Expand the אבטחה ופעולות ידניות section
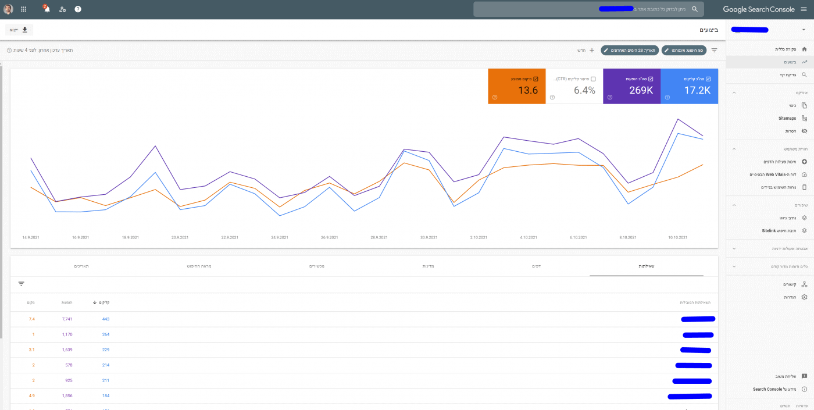This screenshot has width=814, height=410. point(734,248)
